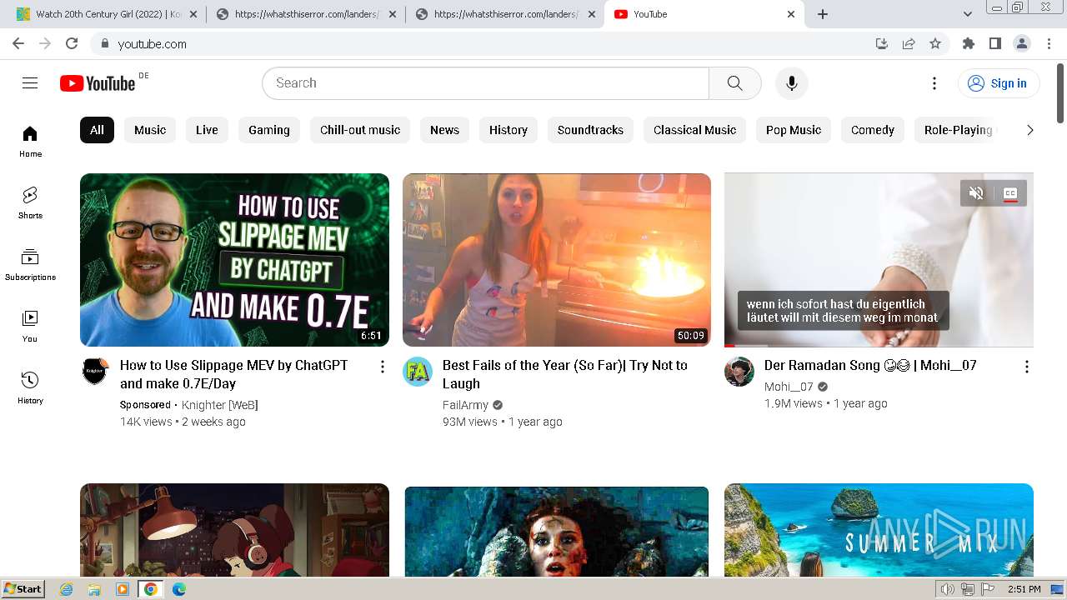The image size is (1067, 600).
Task: Open Internet Explorer from the taskbar
Action: click(x=66, y=589)
